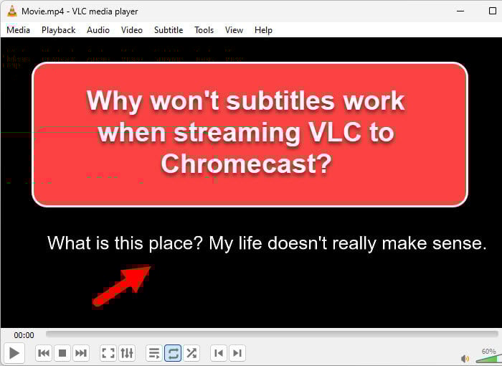
Task: Open the Subtitle menu
Action: 169,30
